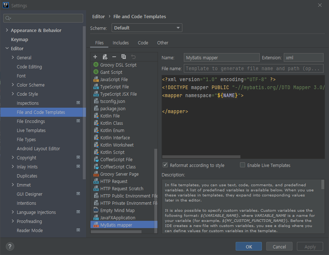Expand the Copyright node

13,157
